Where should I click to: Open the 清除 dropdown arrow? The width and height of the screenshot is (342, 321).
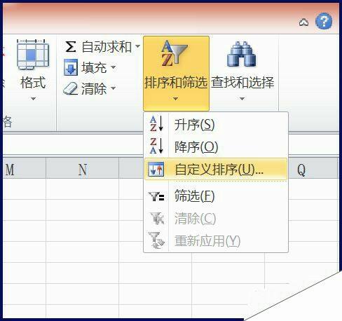click(x=114, y=88)
